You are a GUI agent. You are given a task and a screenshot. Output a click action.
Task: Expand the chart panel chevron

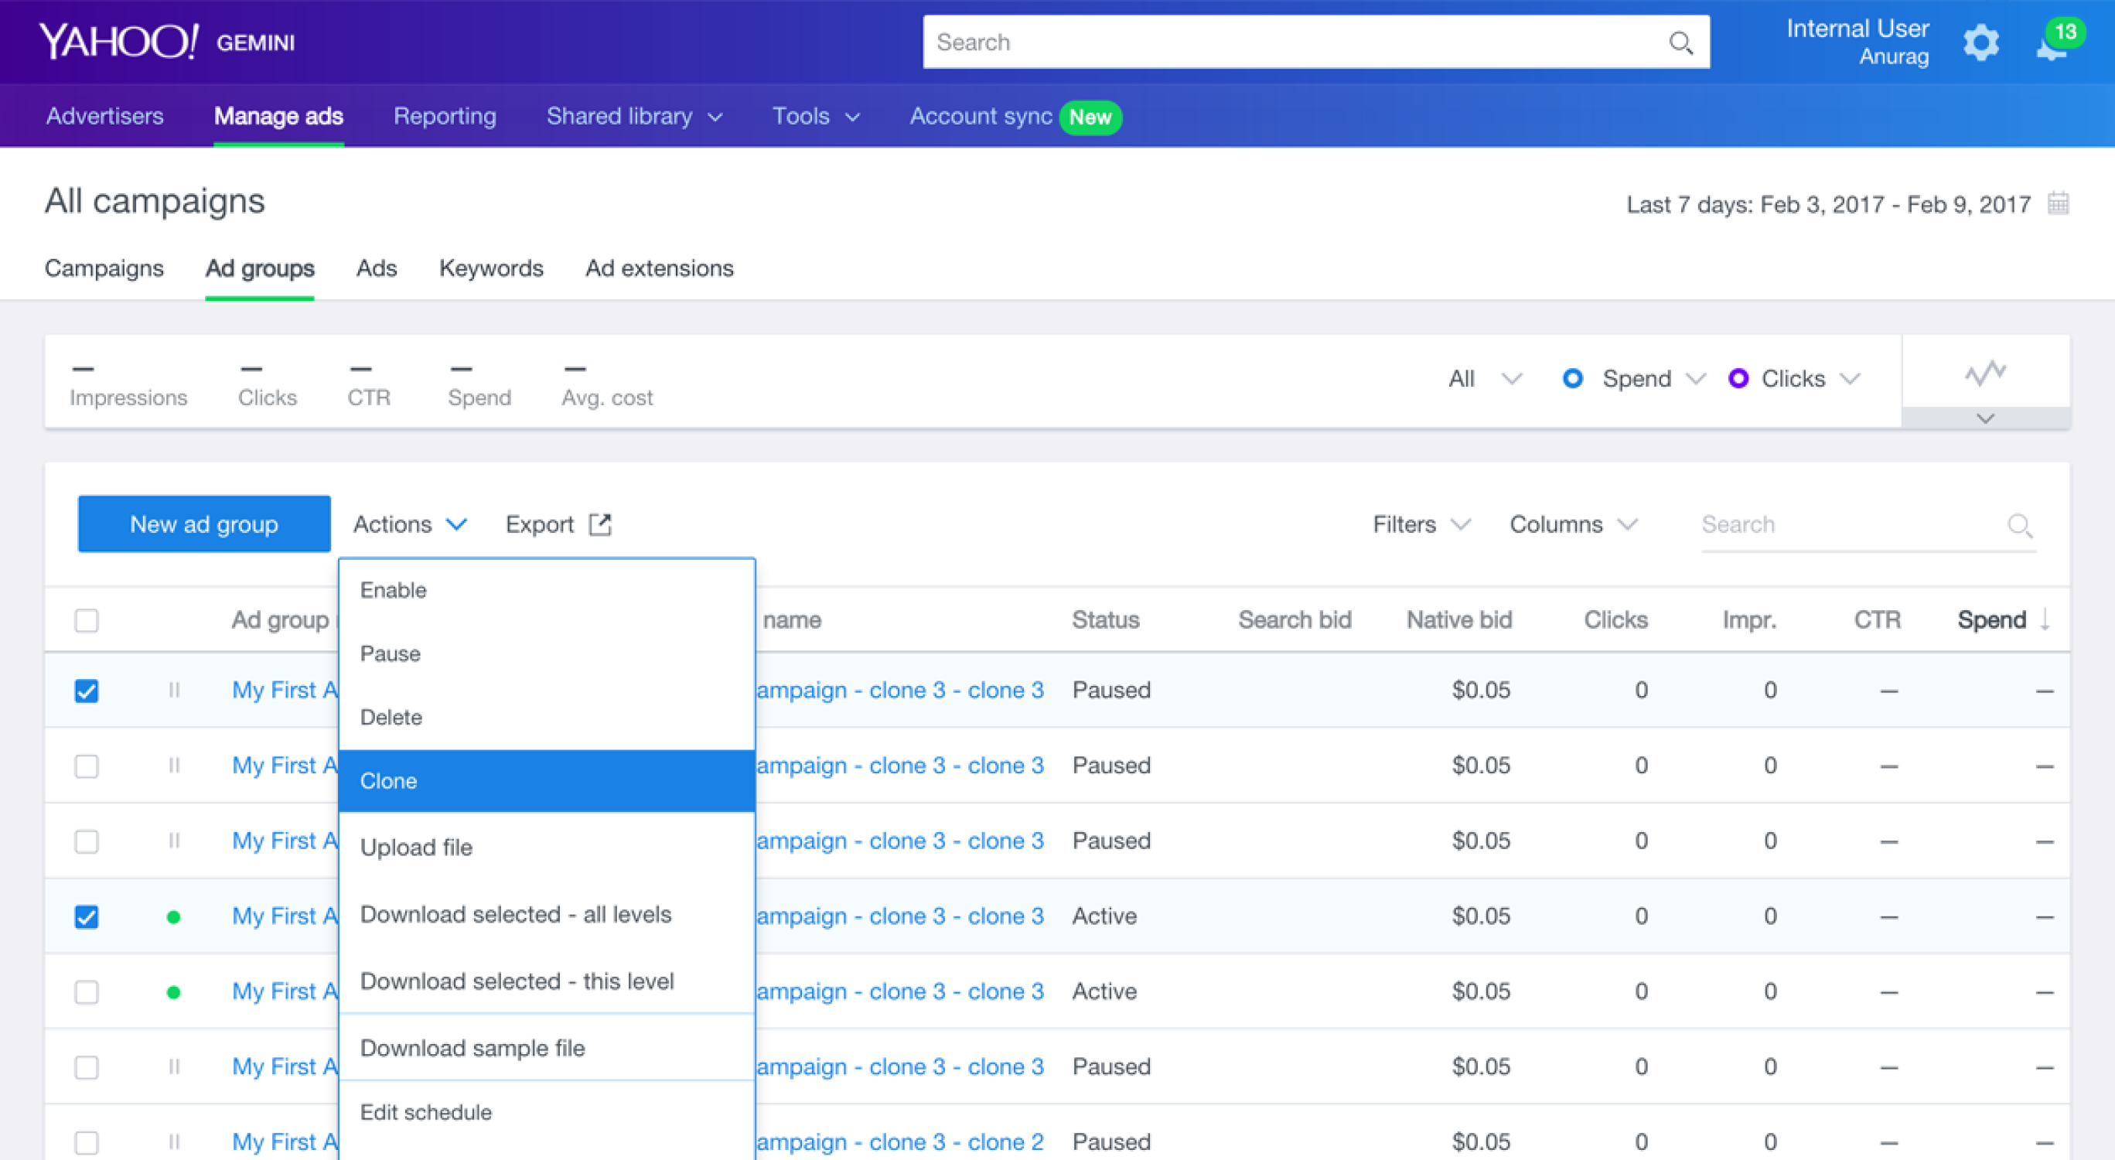coord(1985,418)
